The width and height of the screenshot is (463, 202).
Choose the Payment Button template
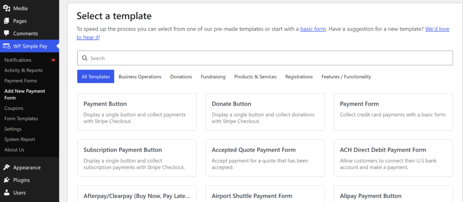pos(137,112)
